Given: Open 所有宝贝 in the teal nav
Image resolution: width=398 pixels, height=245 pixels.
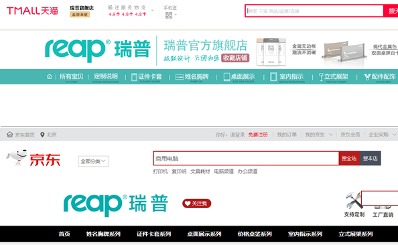Looking at the screenshot, I should [71, 76].
